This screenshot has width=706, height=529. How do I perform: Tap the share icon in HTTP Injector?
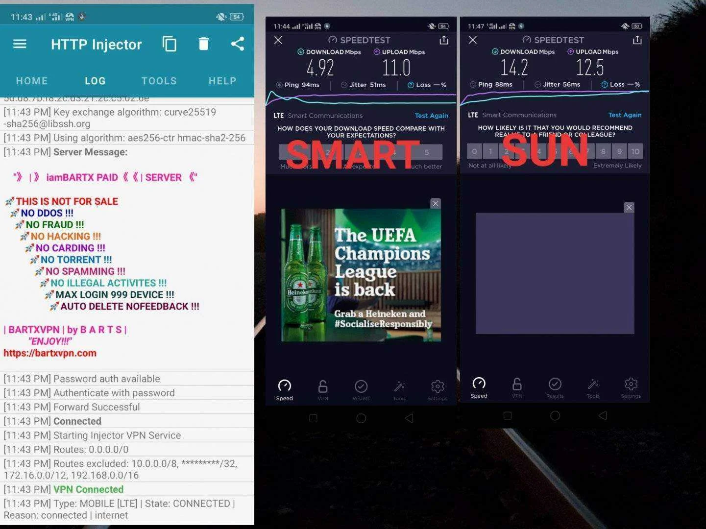click(238, 44)
